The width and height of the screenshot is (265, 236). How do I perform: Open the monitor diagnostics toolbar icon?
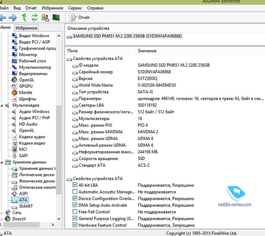[x=56, y=17]
